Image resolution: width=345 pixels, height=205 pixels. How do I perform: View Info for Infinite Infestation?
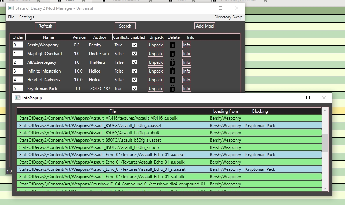[x=187, y=71]
